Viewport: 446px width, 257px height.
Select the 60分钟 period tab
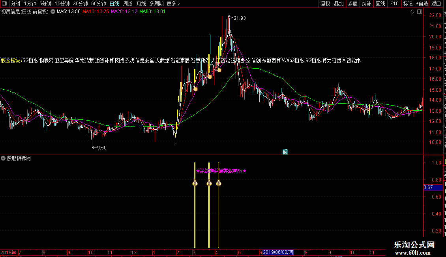pyautogui.click(x=99, y=4)
